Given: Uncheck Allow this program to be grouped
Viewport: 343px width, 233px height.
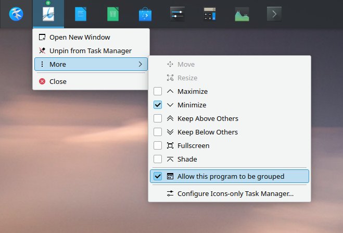Looking at the screenshot, I should 158,176.
